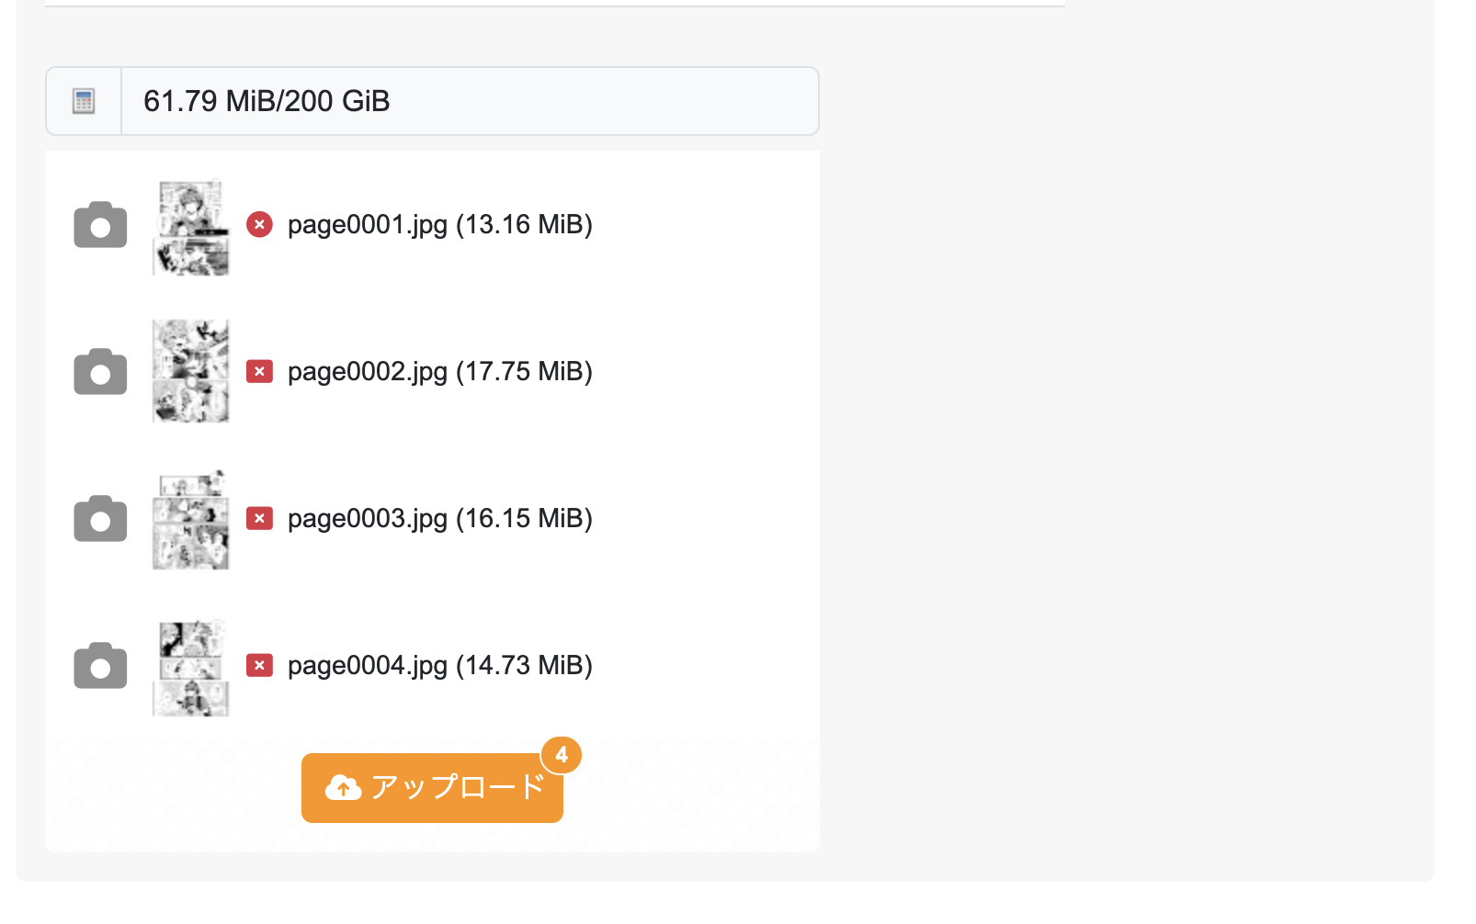Click the camera icon for page0004.jpg
Image resolution: width=1476 pixels, height=924 pixels.
tap(100, 666)
